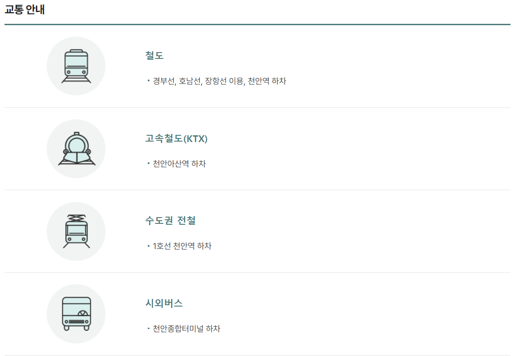
Task: Click the 철도 section heading
Action: point(154,56)
